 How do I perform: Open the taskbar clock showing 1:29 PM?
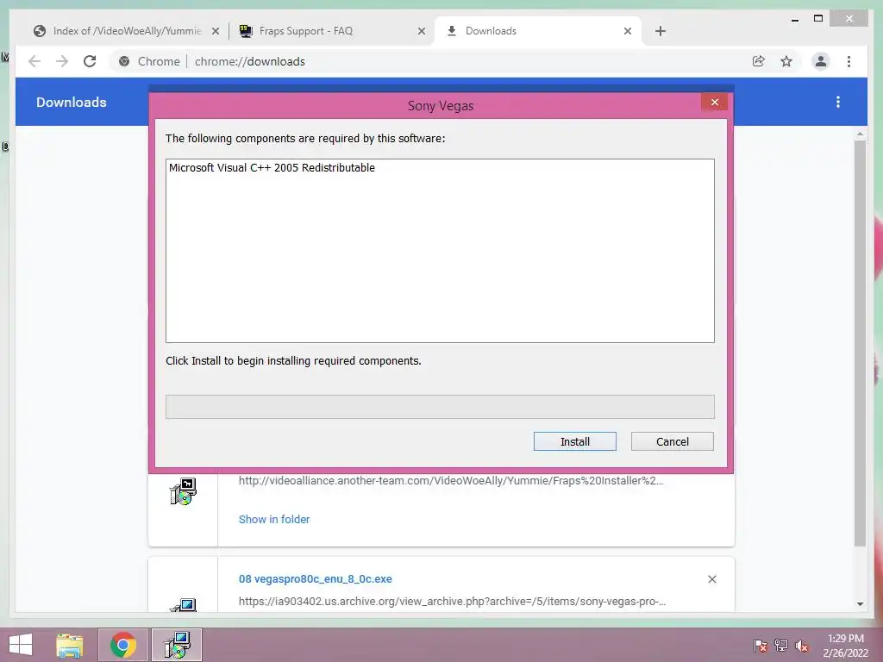[845, 646]
